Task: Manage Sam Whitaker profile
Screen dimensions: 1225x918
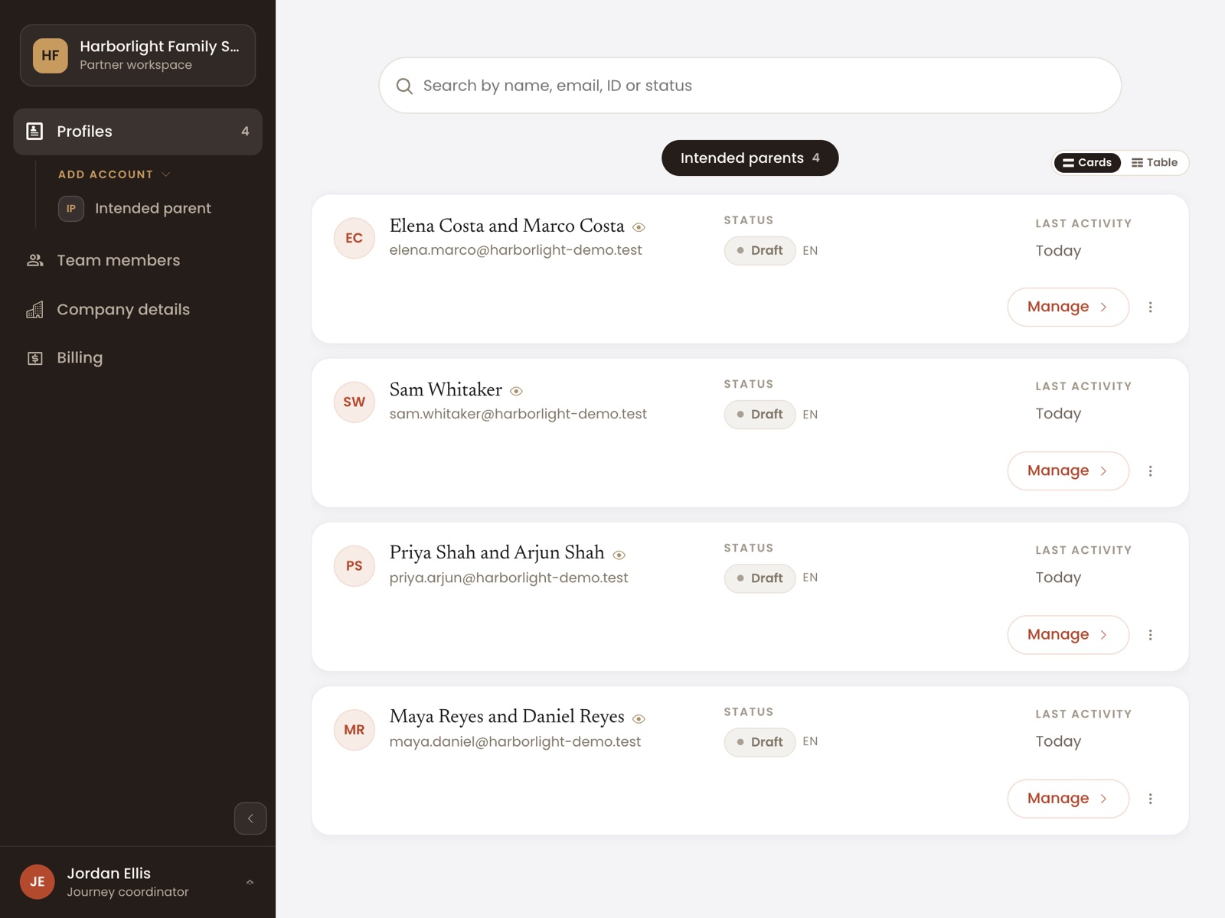Action: pos(1068,470)
